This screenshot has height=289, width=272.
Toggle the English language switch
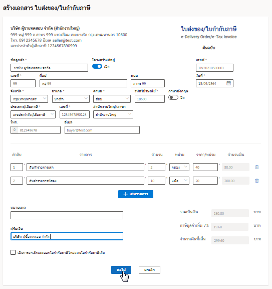[173, 97]
